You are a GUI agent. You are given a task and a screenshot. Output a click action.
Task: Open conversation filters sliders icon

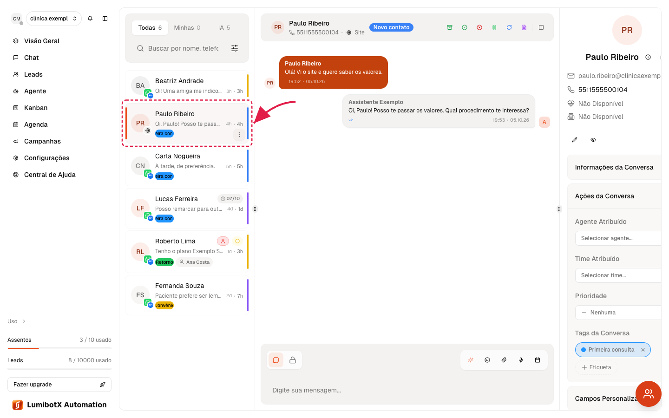tap(235, 48)
